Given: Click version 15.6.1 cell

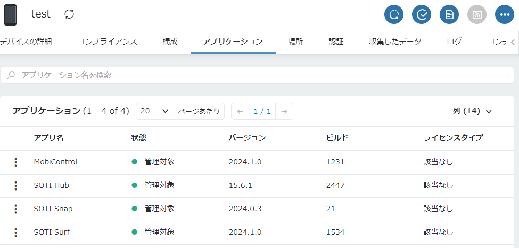Looking at the screenshot, I should tap(240, 186).
